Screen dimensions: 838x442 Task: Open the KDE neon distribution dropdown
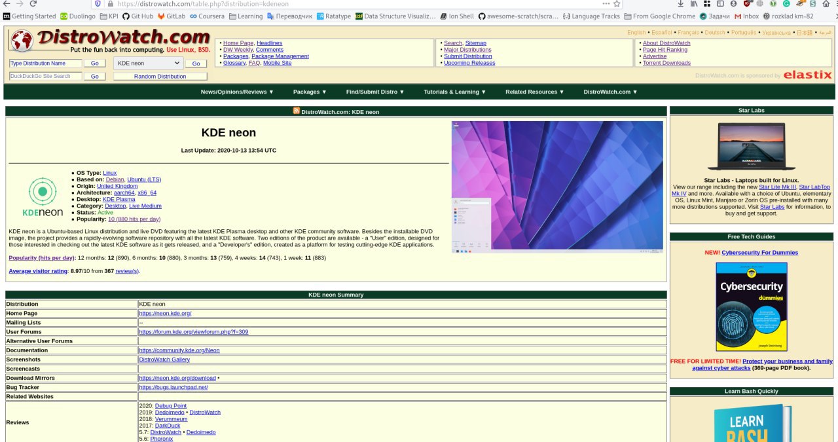148,63
